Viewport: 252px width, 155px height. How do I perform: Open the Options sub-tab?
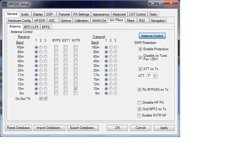[66, 21]
